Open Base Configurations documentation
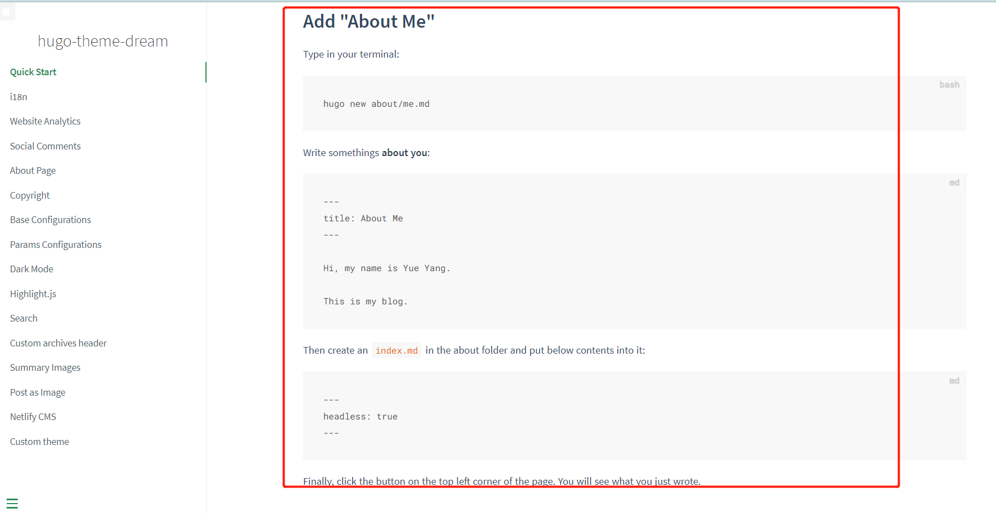 pos(50,220)
